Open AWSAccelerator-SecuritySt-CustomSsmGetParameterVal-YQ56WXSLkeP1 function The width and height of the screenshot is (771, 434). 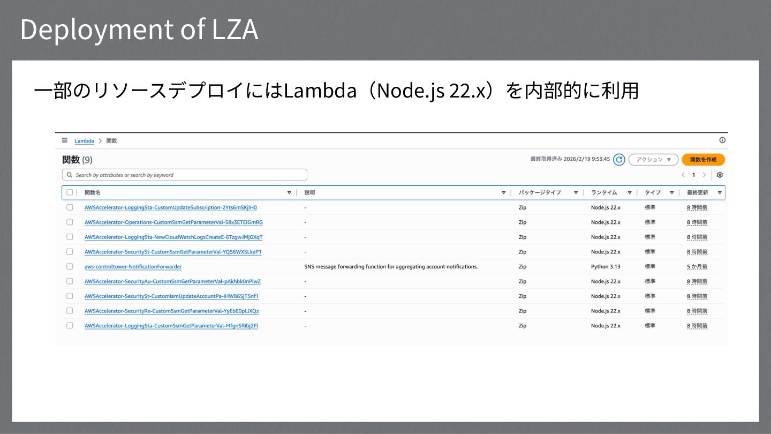coord(173,251)
